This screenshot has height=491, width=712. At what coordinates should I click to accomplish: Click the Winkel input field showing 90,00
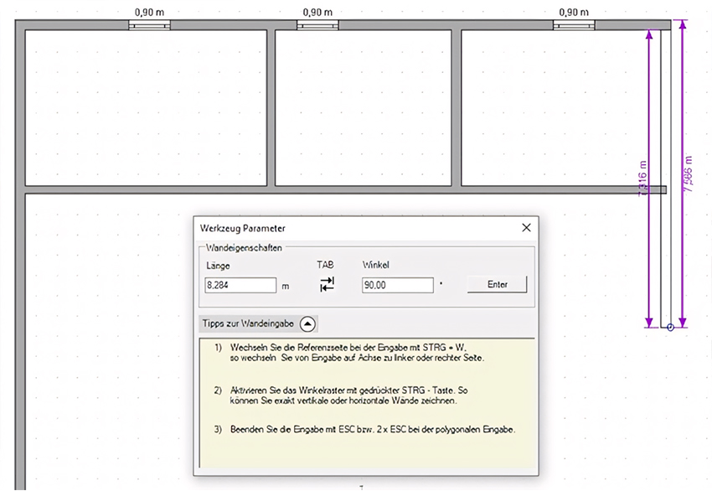click(397, 285)
